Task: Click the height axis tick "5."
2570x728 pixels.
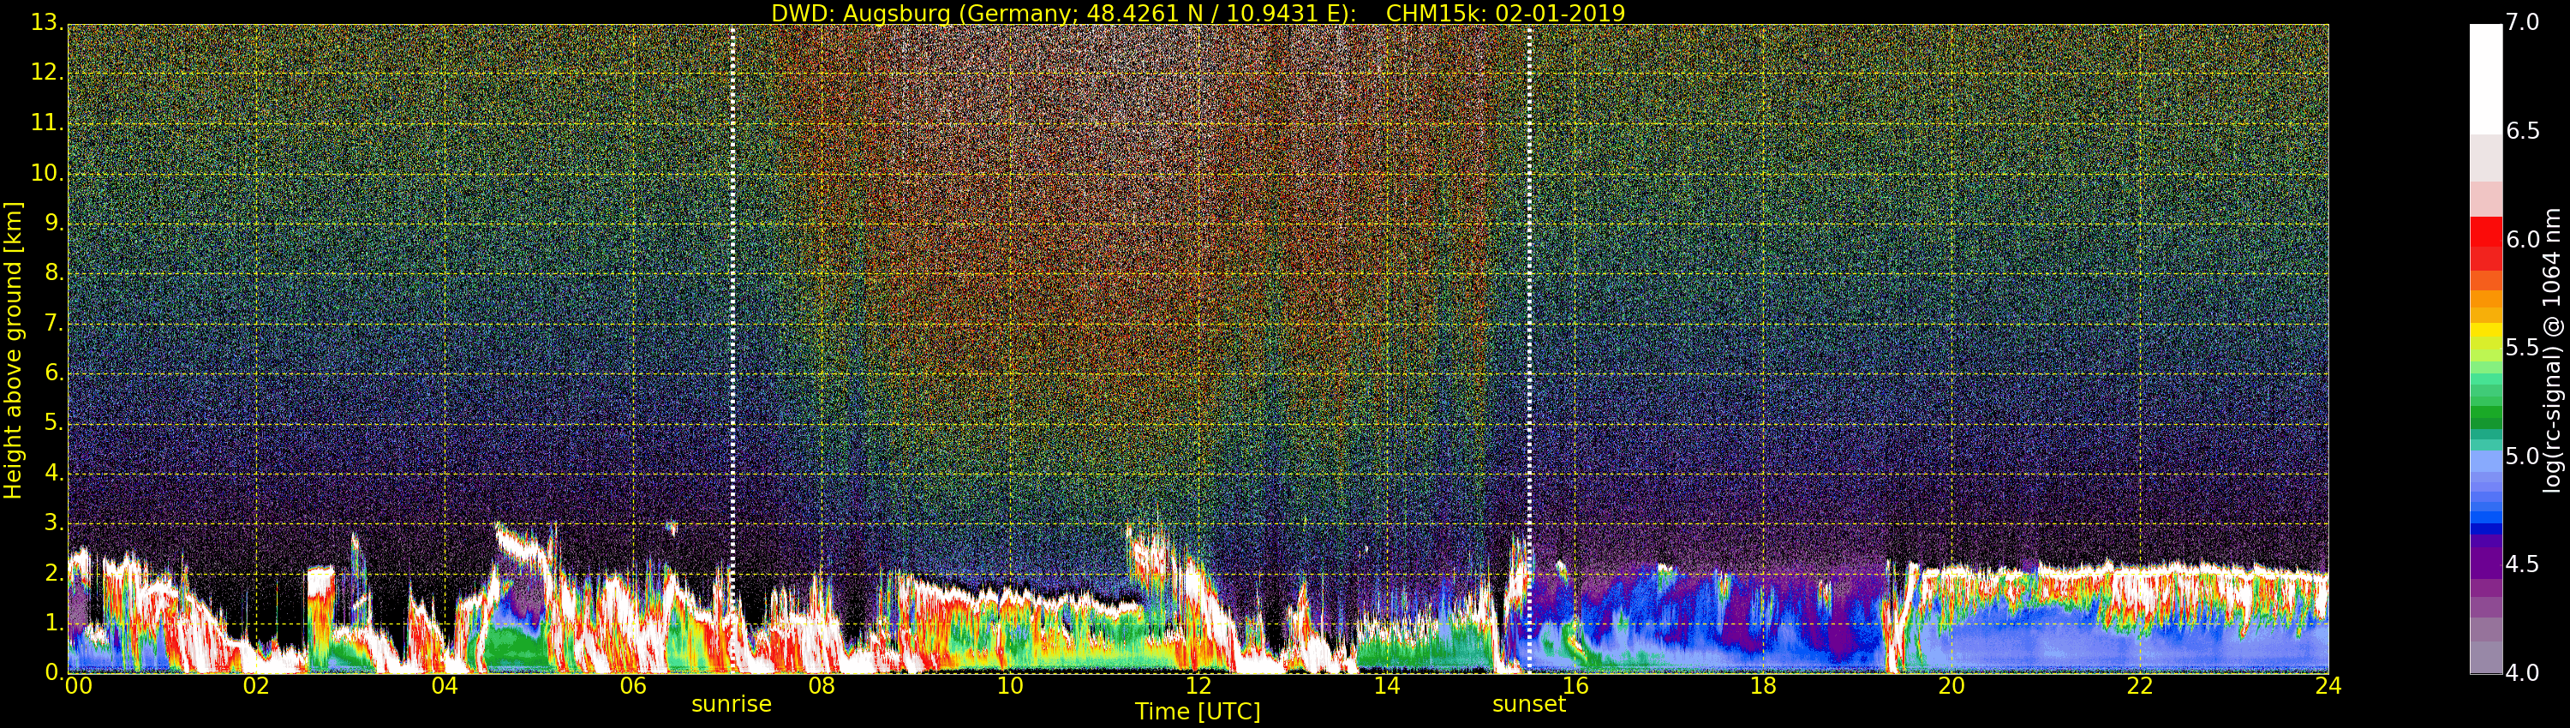Action: click(54, 422)
